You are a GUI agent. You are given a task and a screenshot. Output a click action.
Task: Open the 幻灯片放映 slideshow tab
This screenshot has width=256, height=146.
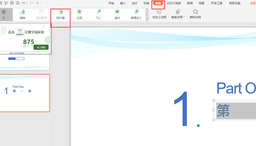[x=174, y=3]
